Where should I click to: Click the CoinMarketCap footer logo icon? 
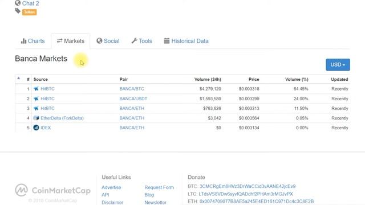22,190
